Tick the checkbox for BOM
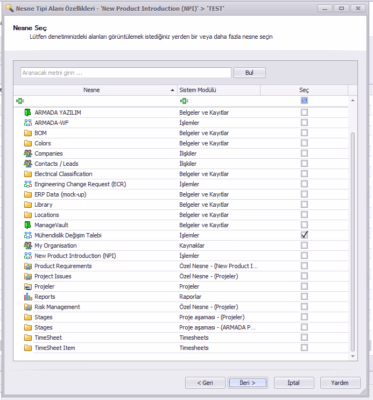 tap(304, 132)
